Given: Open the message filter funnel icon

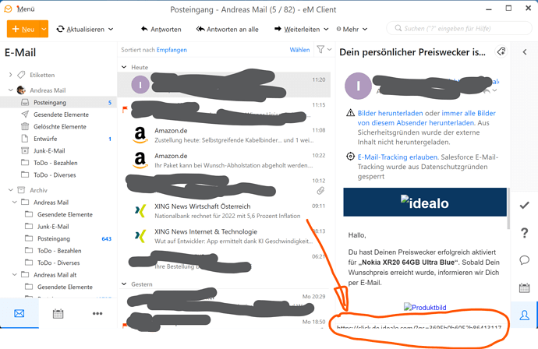Looking at the screenshot, I should [x=320, y=50].
